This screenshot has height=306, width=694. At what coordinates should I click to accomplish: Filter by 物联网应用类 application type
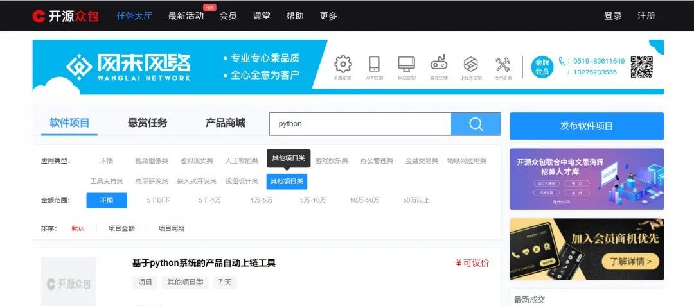(x=467, y=161)
